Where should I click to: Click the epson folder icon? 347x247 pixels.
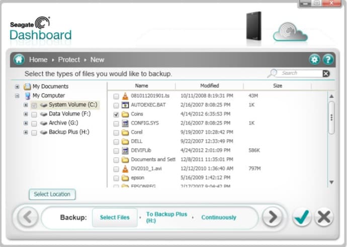pos(125,178)
